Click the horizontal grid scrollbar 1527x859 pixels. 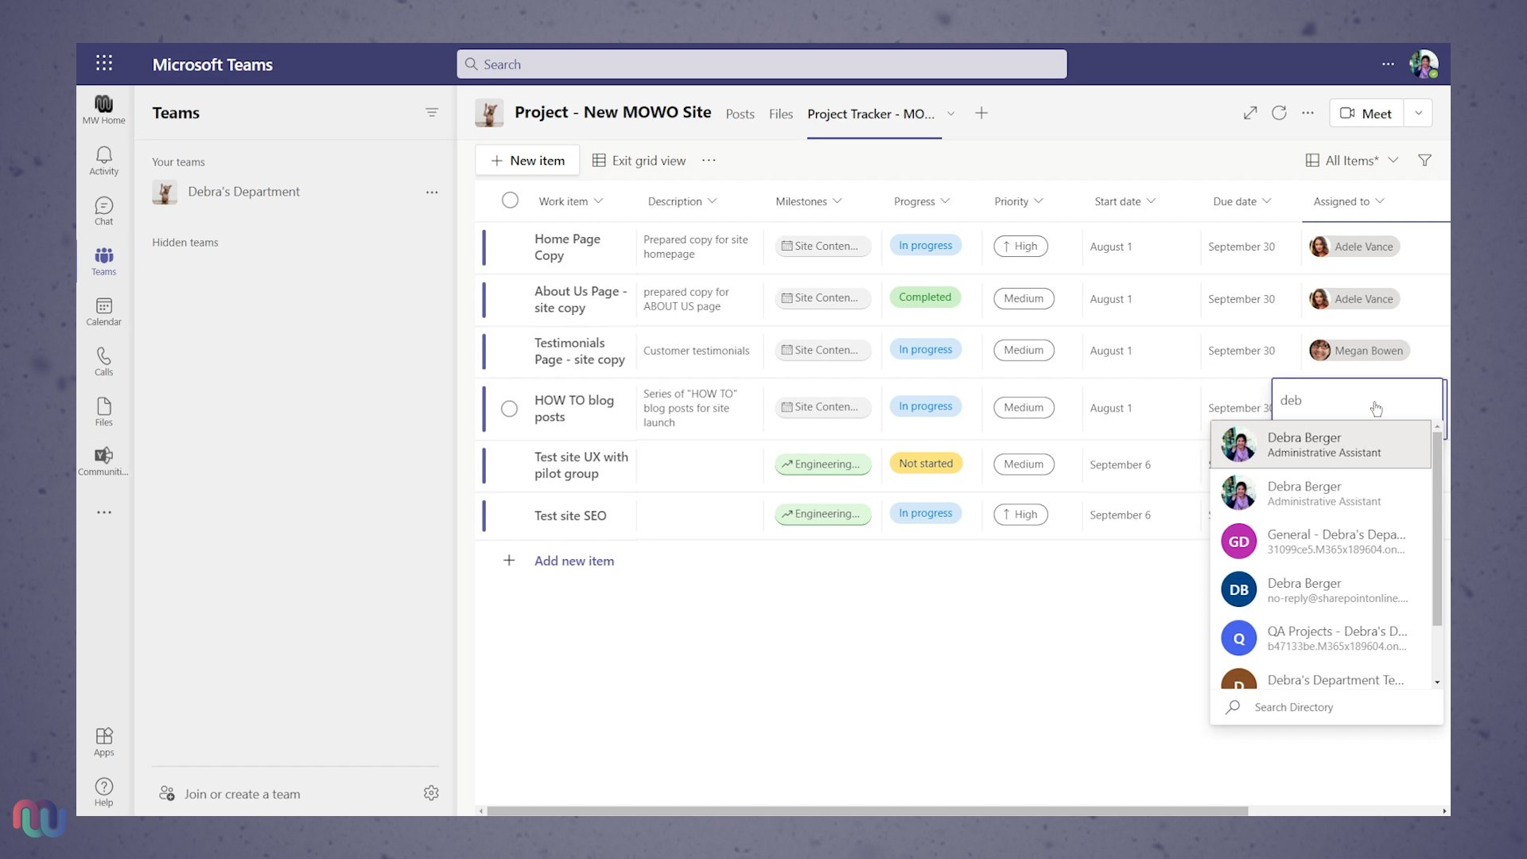tap(867, 811)
